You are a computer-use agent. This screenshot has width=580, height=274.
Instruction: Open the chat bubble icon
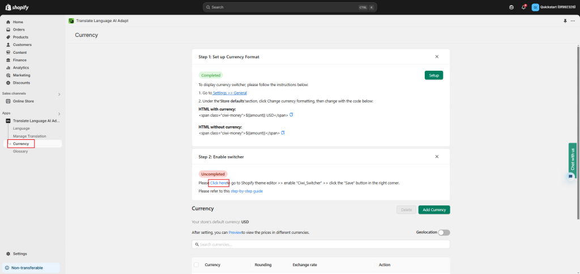tap(571, 177)
